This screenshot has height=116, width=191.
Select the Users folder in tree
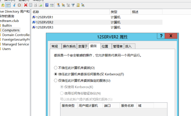[x=6, y=49]
